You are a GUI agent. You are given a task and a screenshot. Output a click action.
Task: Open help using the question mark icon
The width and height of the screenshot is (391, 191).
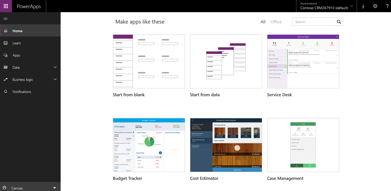(x=387, y=6)
